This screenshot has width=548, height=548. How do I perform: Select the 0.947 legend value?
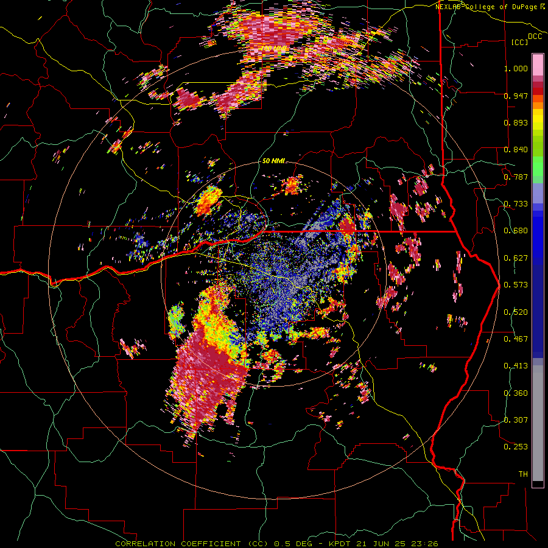click(516, 96)
